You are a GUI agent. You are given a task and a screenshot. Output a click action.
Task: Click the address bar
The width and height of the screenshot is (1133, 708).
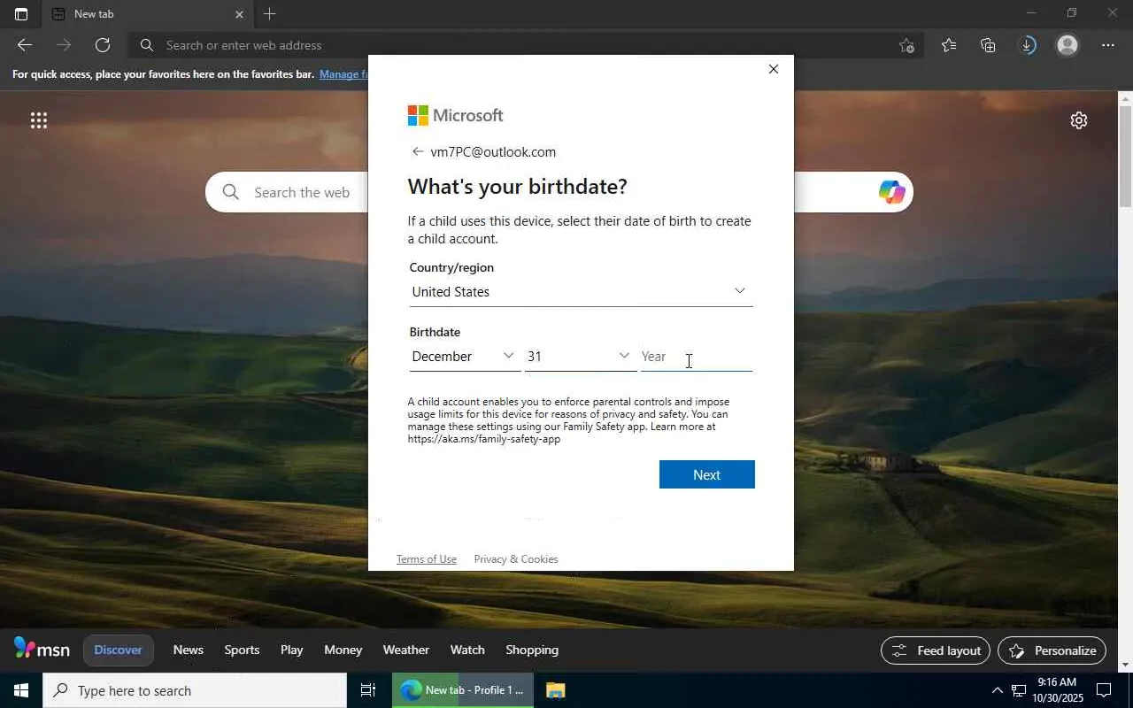pos(526,45)
